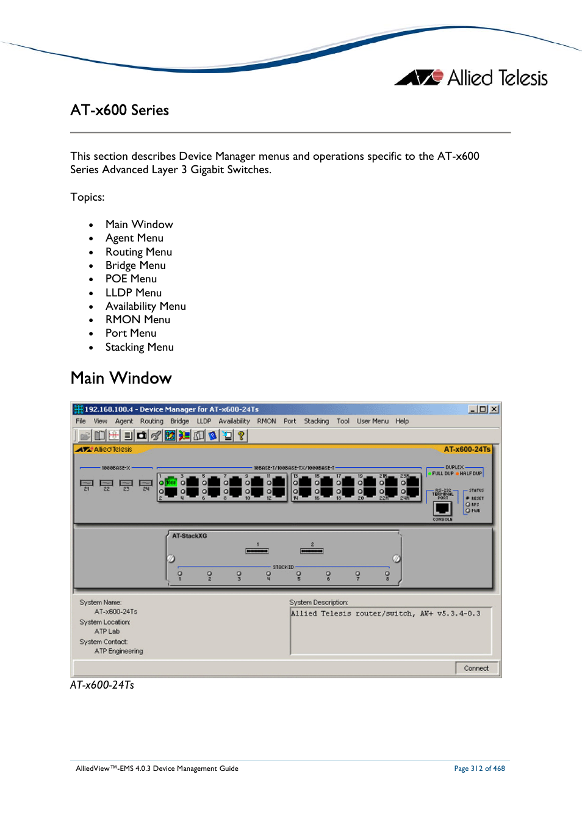
Task: Select SFP port 22
Action: (106, 483)
